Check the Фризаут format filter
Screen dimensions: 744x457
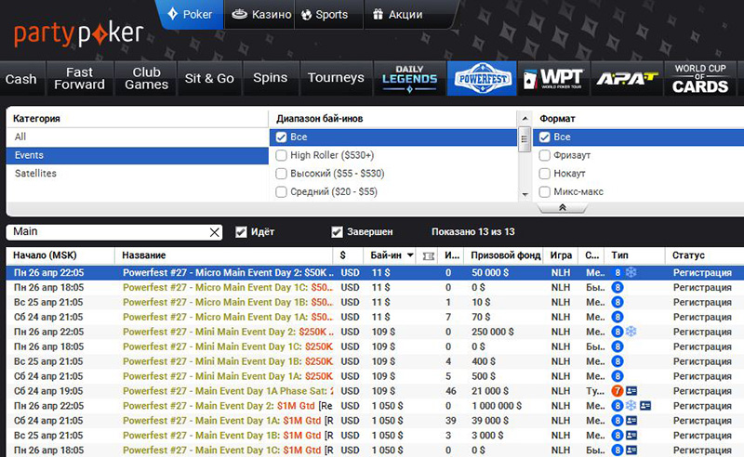click(x=545, y=155)
